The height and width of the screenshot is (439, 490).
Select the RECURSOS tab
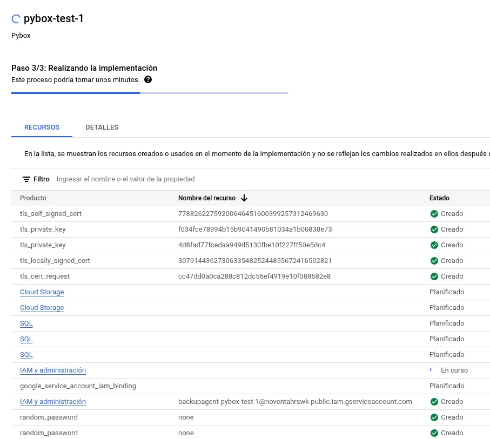click(42, 127)
